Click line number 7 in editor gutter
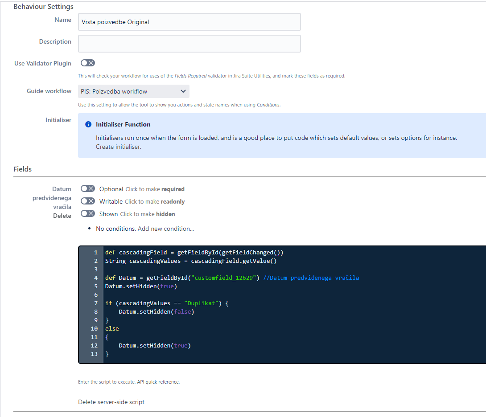The image size is (486, 417). 96,303
